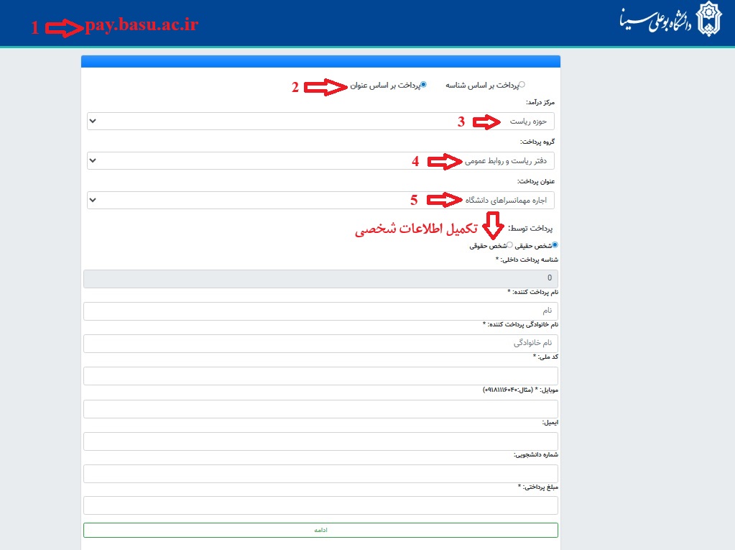Click the 'ایمیل' email input field
The width and height of the screenshot is (735, 550).
point(320,441)
